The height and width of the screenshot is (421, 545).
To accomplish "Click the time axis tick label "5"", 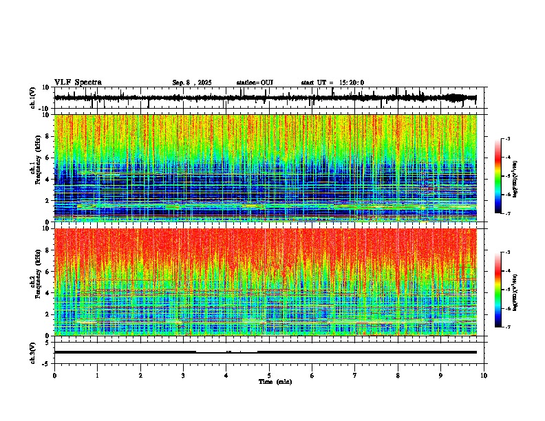I will (269, 376).
